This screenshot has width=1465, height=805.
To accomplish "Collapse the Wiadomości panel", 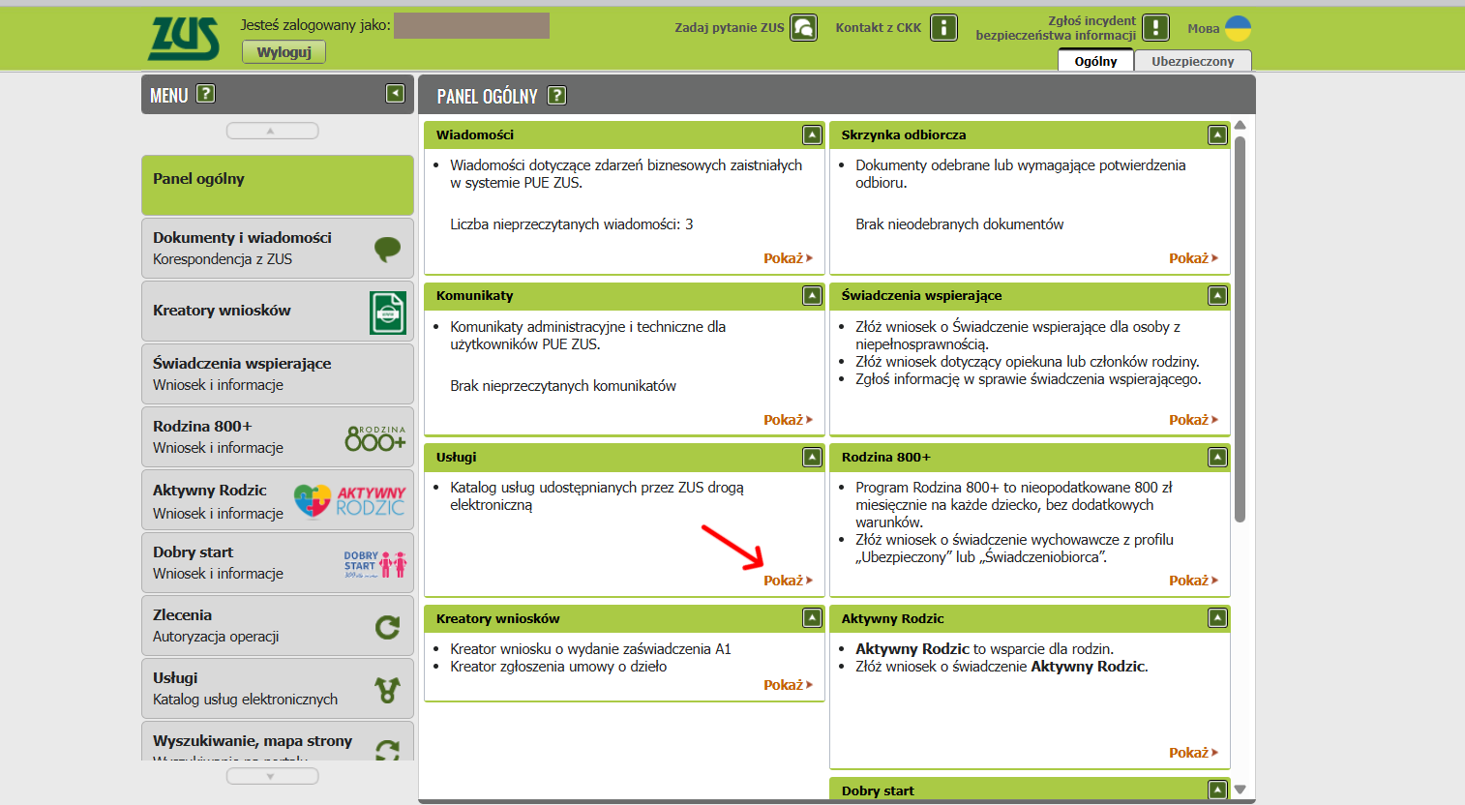I will [x=812, y=135].
